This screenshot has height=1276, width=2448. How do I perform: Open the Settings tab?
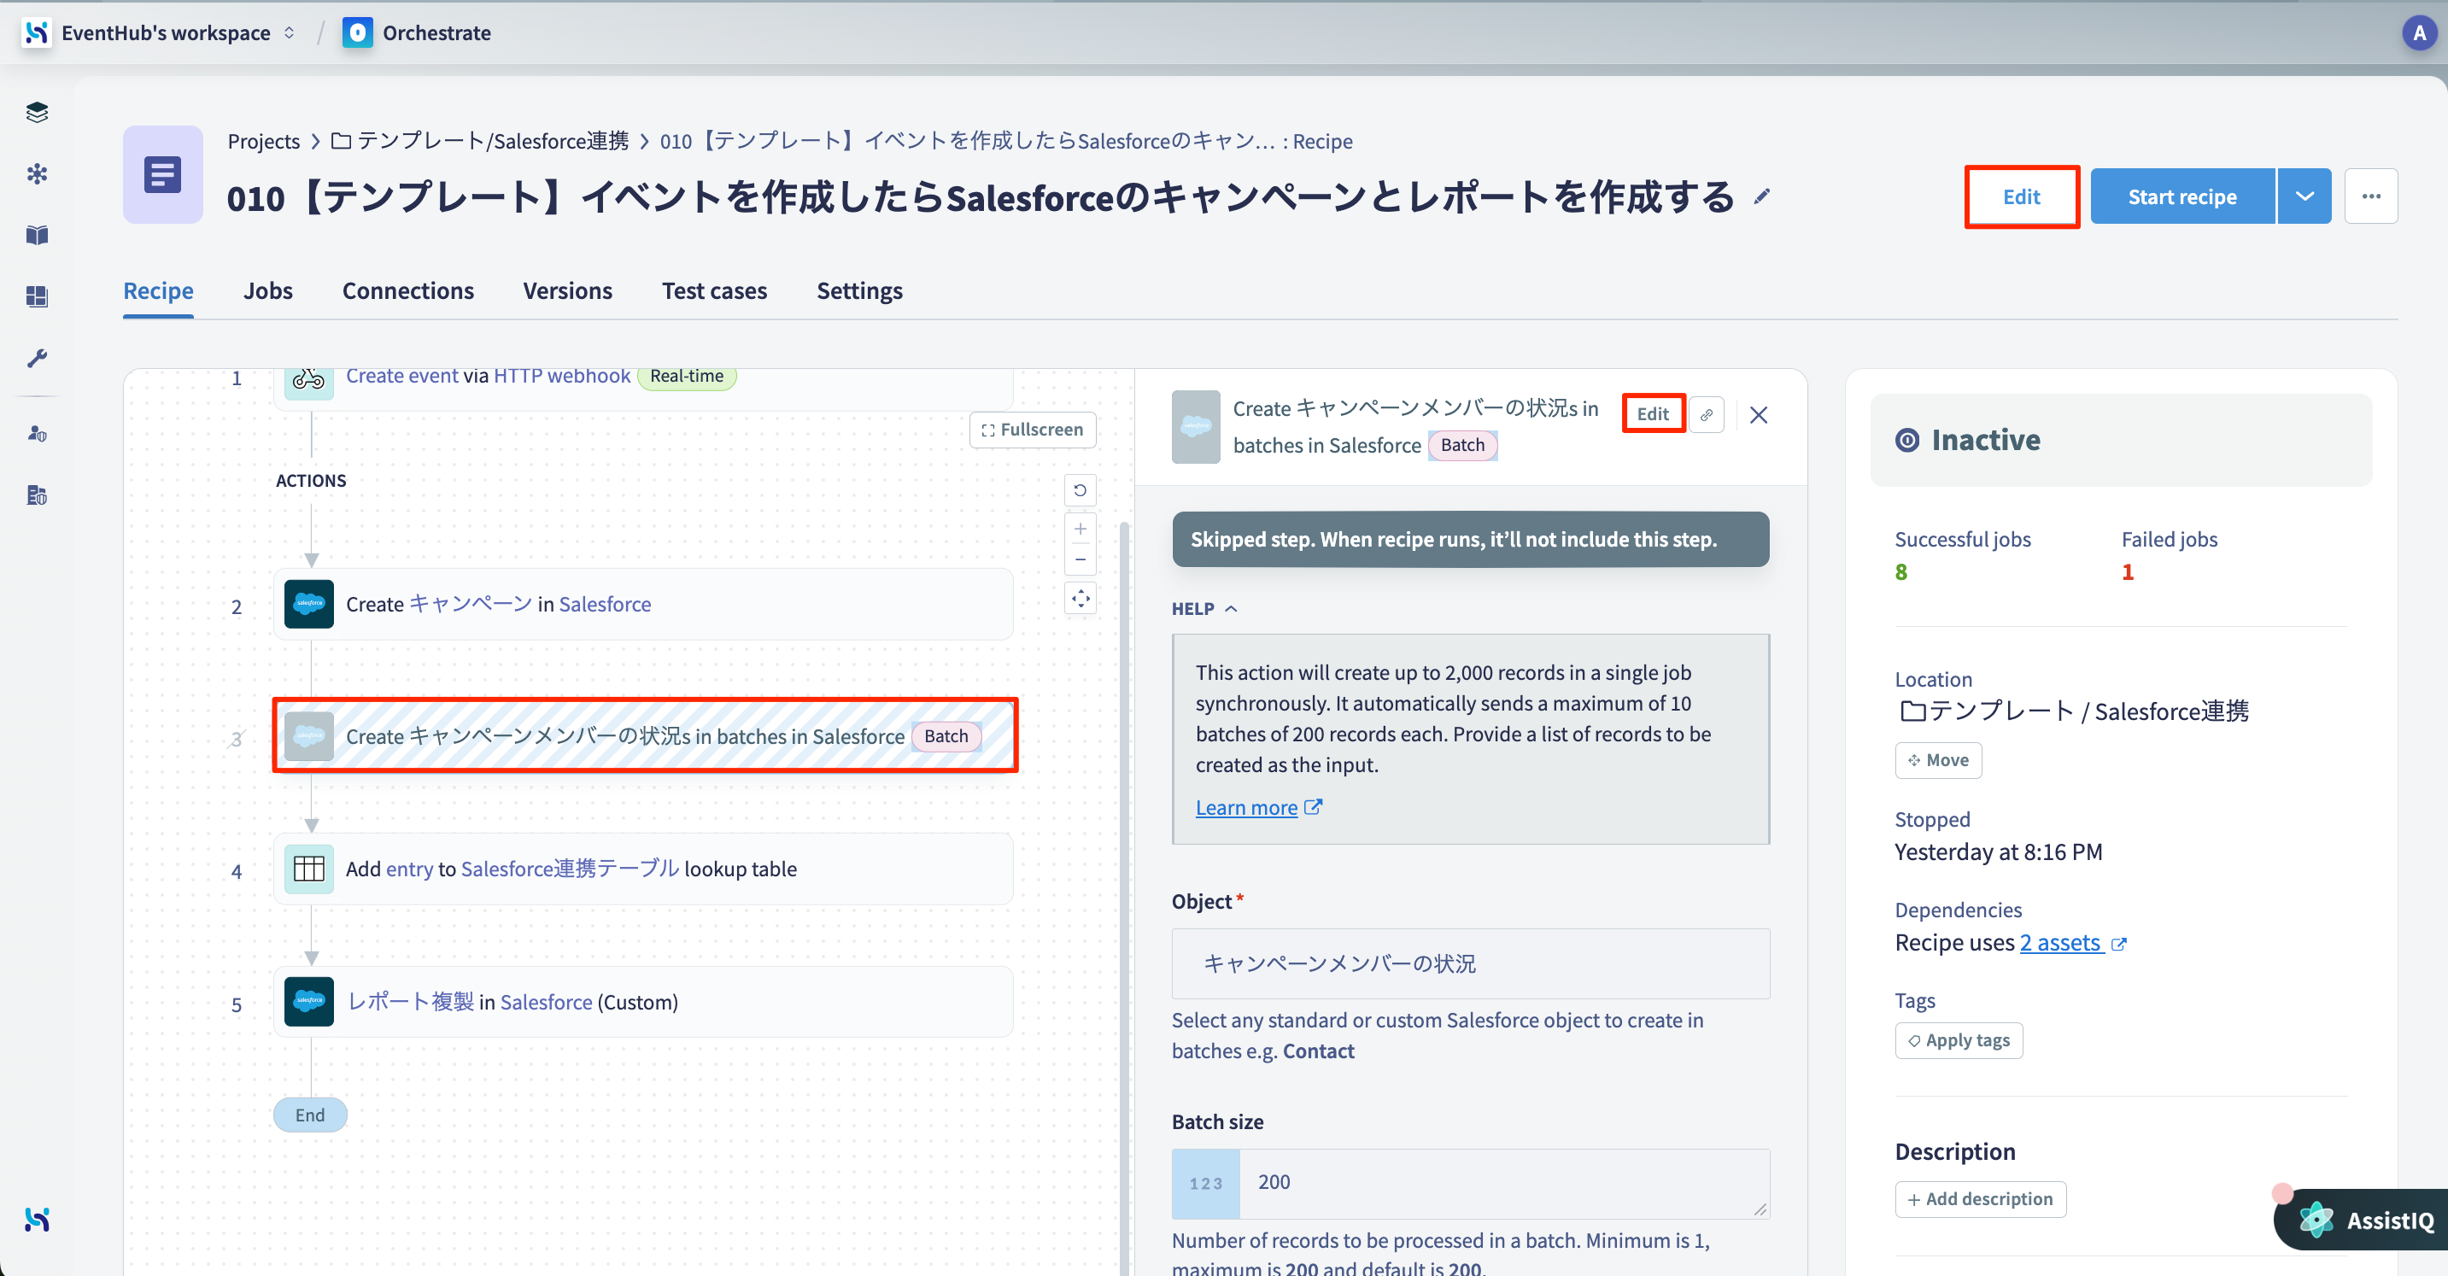[859, 290]
